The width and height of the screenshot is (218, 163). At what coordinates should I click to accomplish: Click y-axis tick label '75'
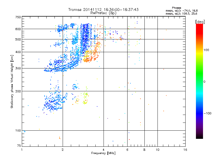pos(19,146)
